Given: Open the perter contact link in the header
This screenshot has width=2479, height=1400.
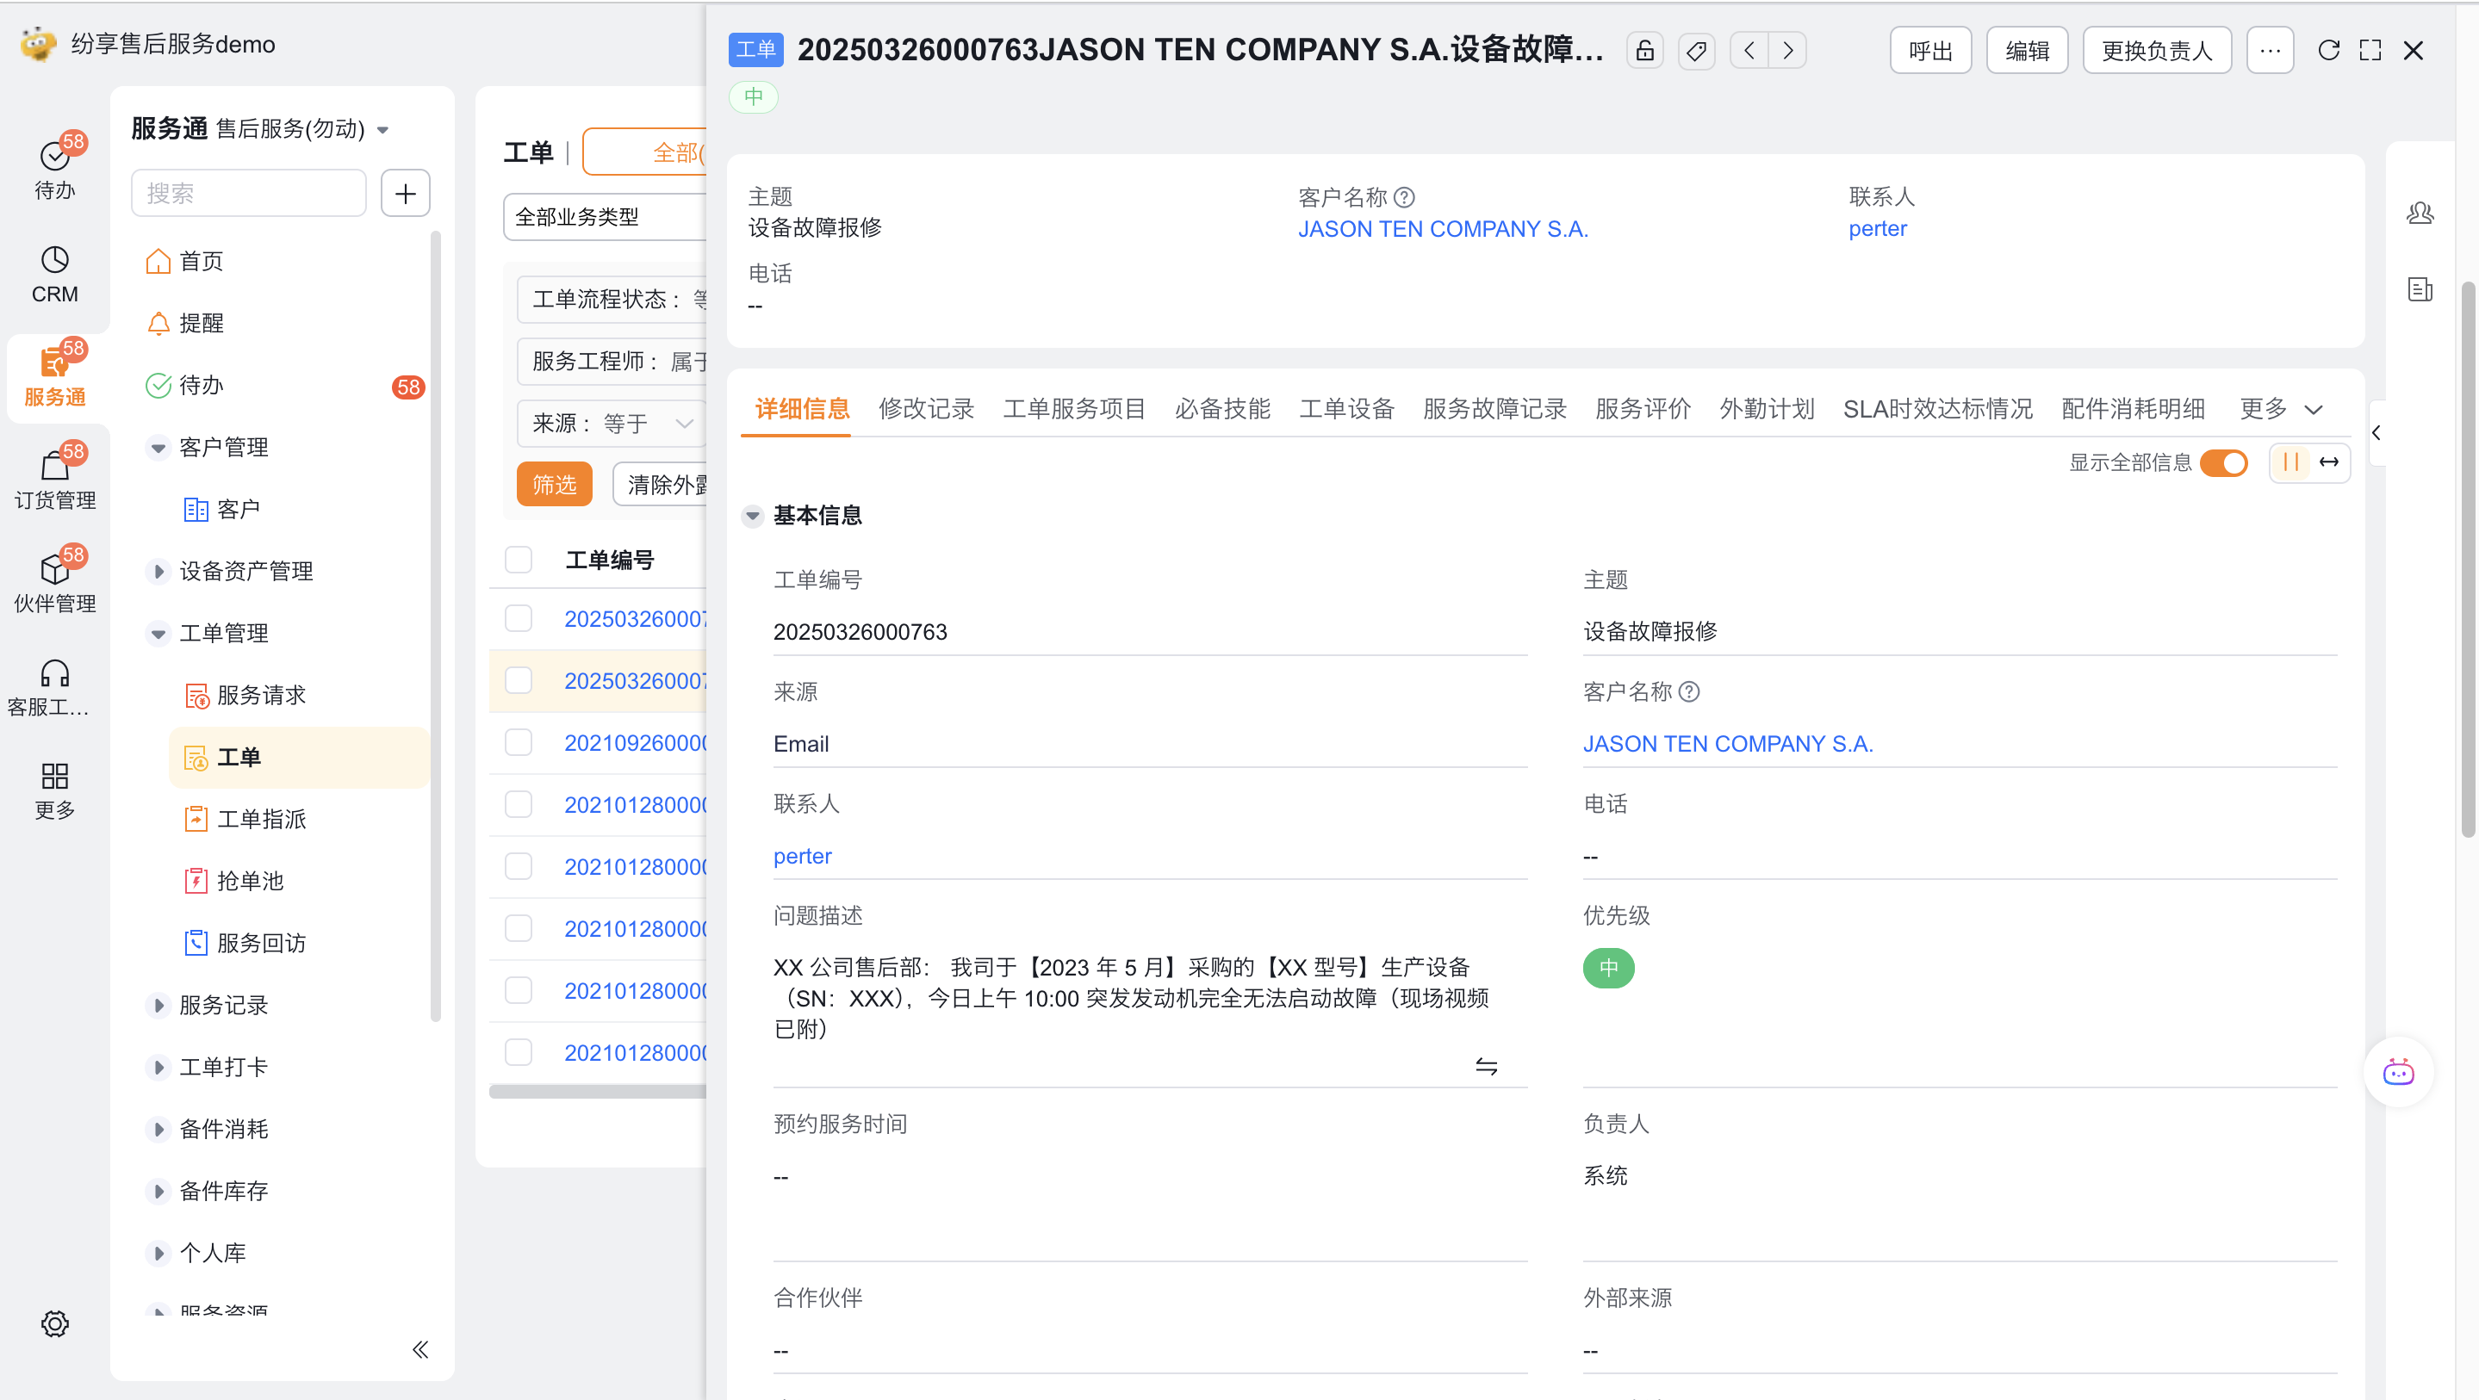Looking at the screenshot, I should point(1877,229).
